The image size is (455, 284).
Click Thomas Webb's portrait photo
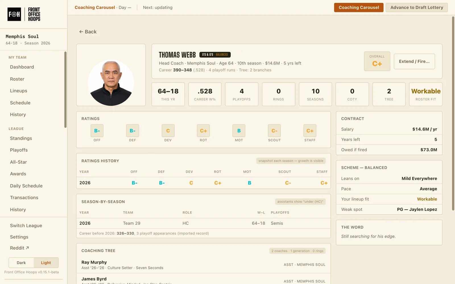tap(111, 83)
